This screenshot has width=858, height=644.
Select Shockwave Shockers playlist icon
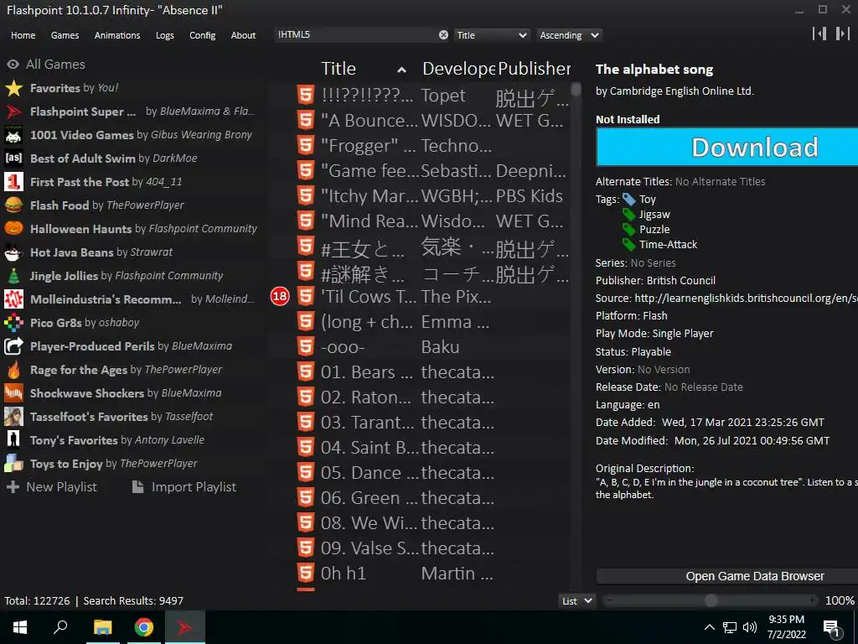pos(13,393)
